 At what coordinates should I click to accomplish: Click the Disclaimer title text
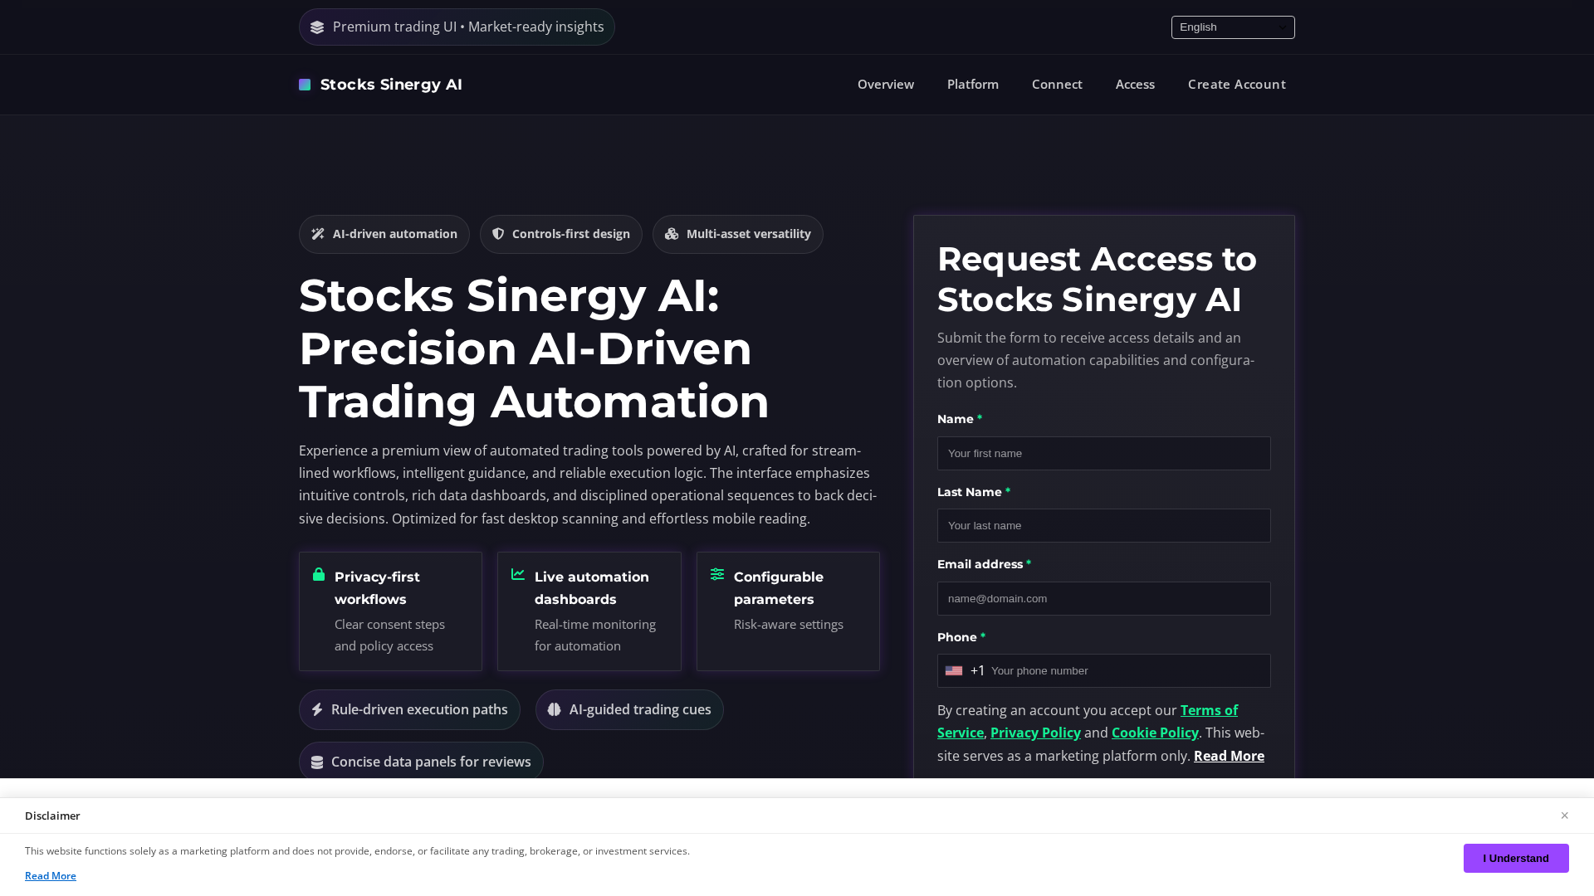pos(52,816)
